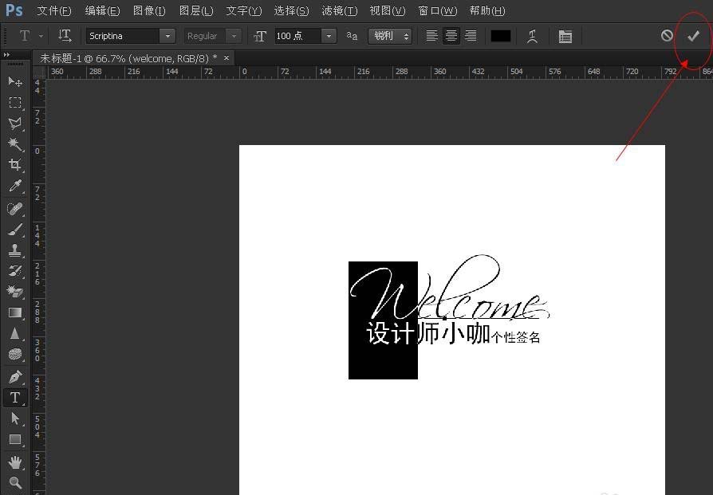The height and width of the screenshot is (495, 713).
Task: Select the Eyedropper tool
Action: (15, 186)
